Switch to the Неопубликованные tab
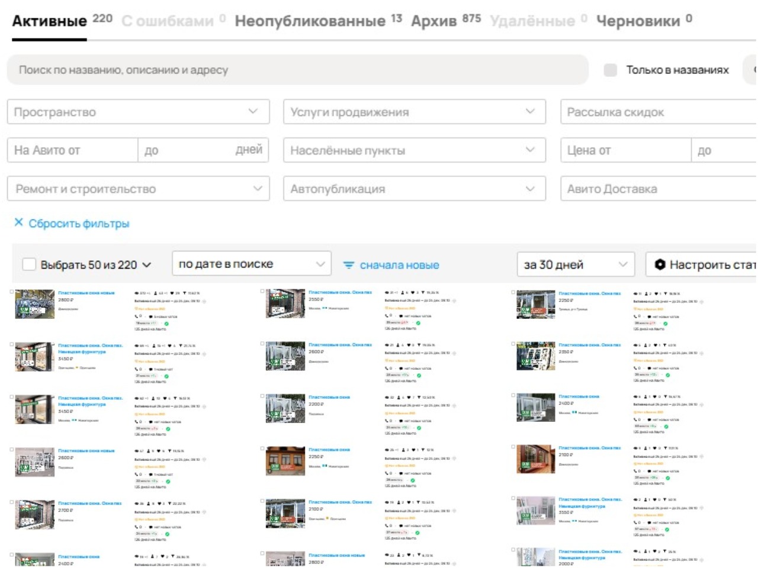Viewport: 758px width, 568px height. pyautogui.click(x=310, y=21)
